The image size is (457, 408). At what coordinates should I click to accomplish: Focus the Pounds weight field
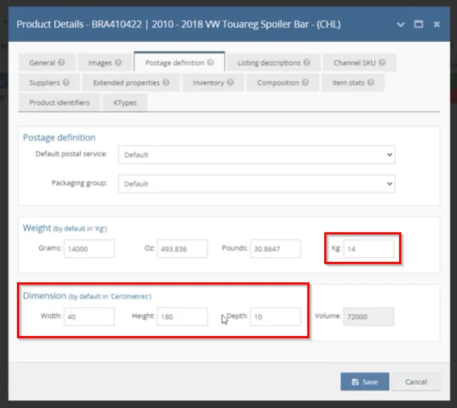[x=275, y=248]
